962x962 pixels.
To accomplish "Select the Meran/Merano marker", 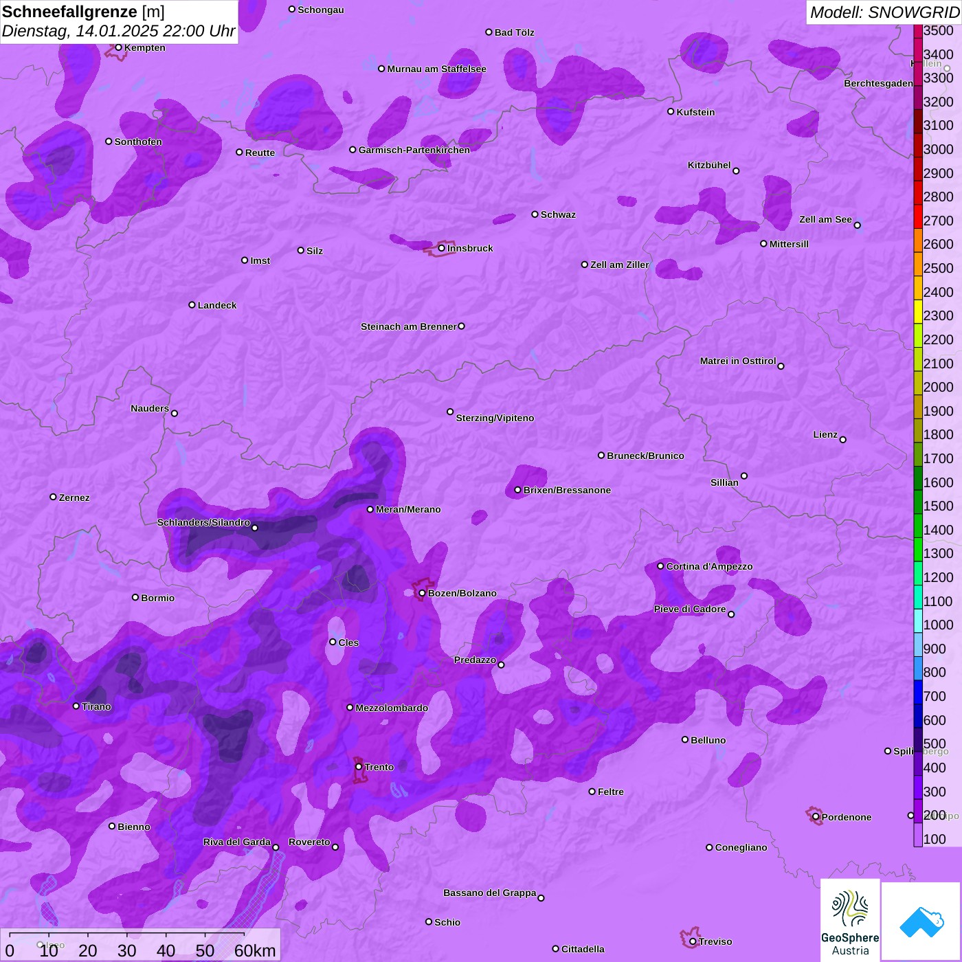I will (370, 509).
